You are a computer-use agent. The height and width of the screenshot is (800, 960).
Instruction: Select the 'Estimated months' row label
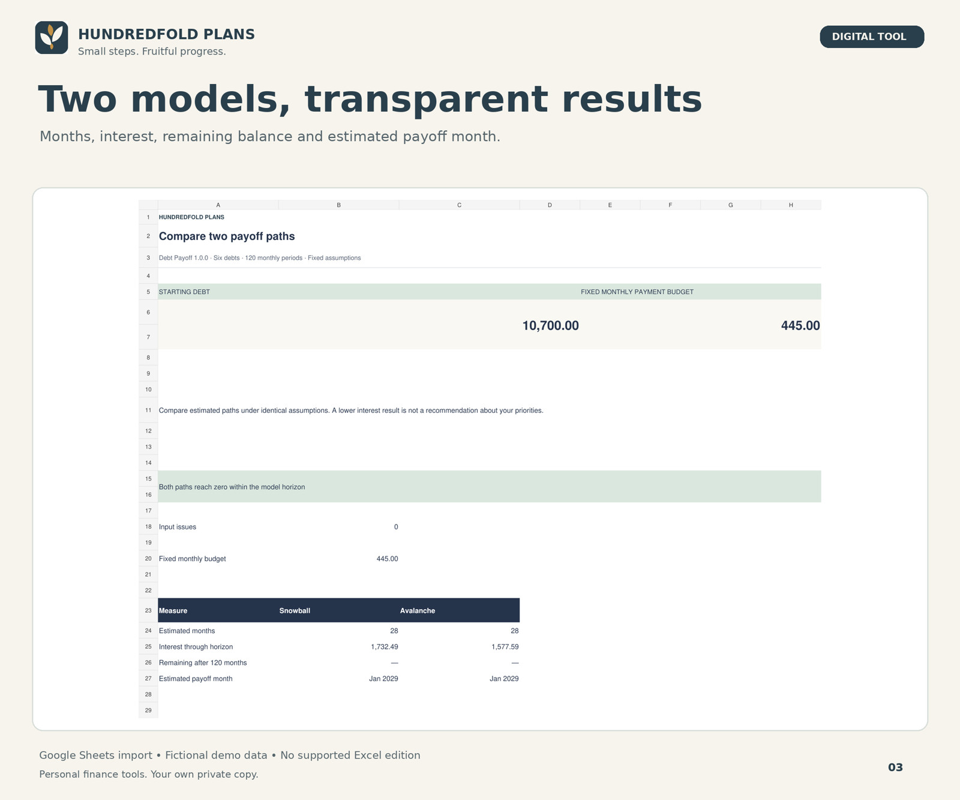tap(187, 631)
